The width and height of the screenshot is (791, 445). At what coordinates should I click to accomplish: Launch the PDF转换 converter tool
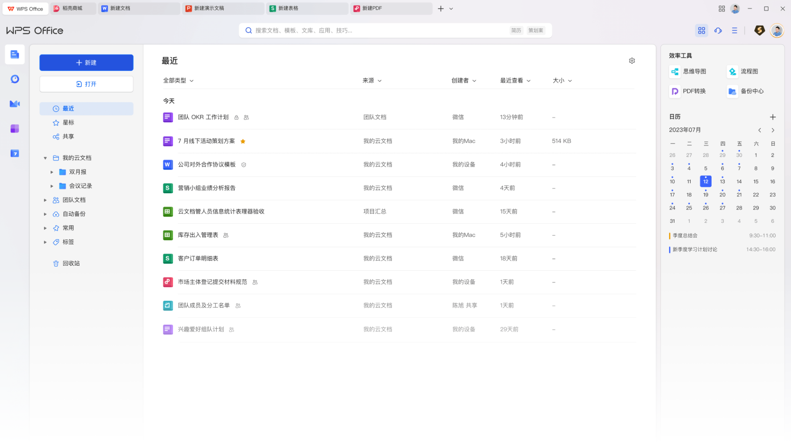pyautogui.click(x=689, y=91)
